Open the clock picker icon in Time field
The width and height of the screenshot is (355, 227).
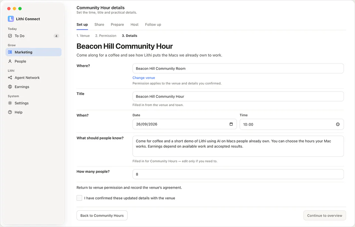pos(338,124)
